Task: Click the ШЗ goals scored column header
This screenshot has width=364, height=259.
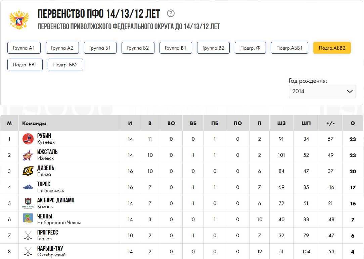Action: click(x=282, y=123)
